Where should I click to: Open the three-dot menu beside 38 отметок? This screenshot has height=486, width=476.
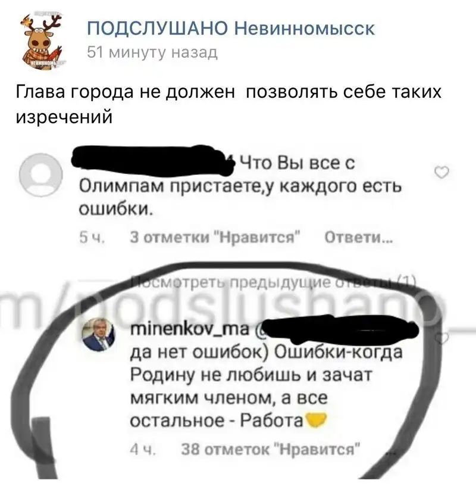[x=391, y=453]
